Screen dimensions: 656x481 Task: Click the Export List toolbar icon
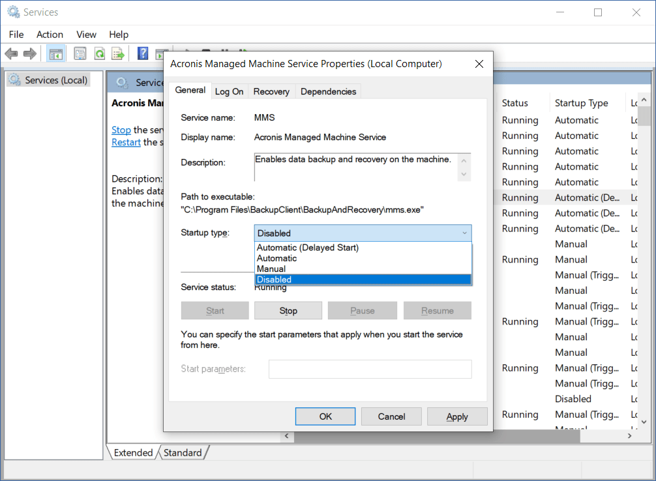(x=118, y=53)
